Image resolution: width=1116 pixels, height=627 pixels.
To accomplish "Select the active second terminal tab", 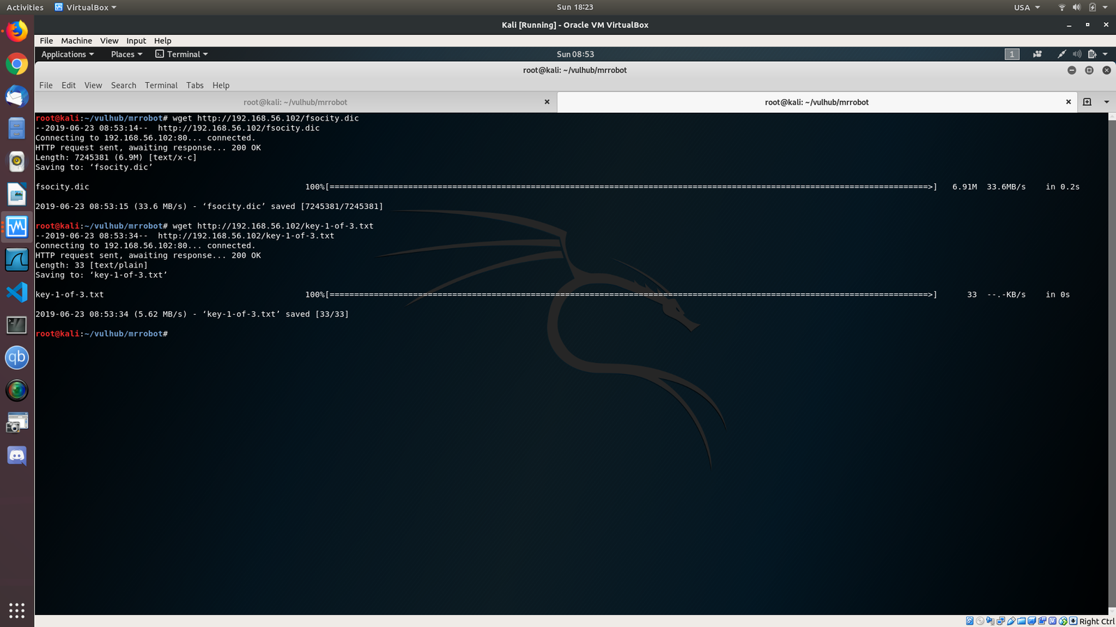I will tap(817, 102).
